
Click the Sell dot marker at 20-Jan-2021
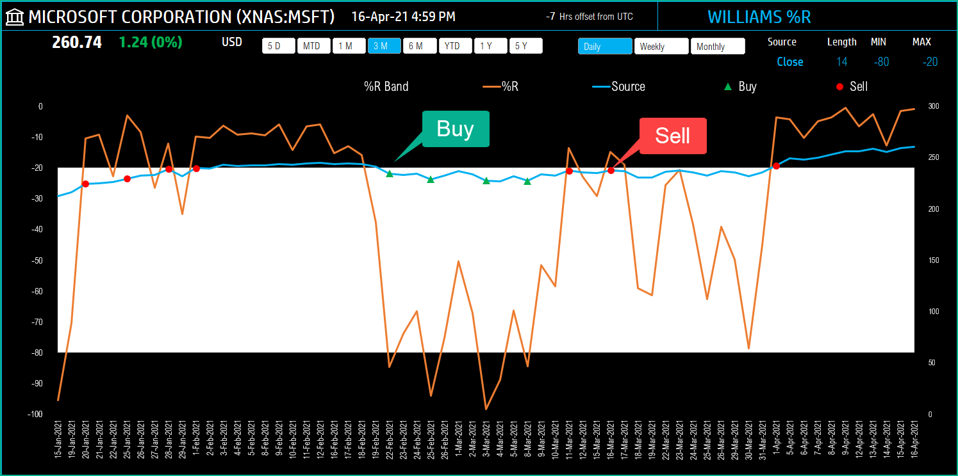tap(85, 184)
